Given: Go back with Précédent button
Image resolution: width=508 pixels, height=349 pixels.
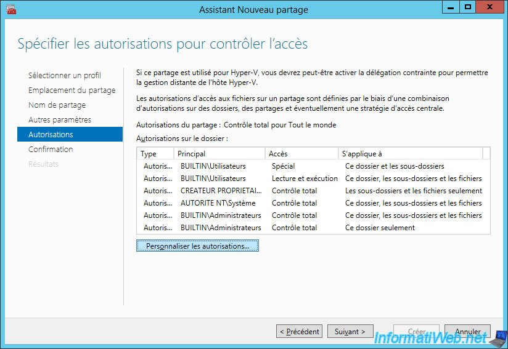Looking at the screenshot, I should coord(299,331).
